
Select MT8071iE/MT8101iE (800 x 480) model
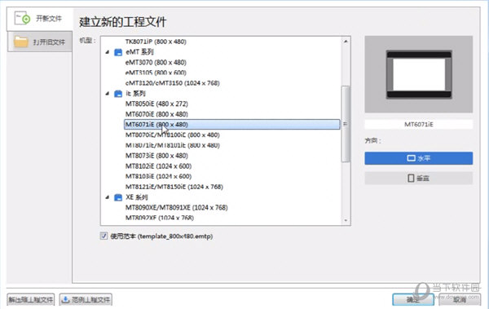pyautogui.click(x=173, y=145)
